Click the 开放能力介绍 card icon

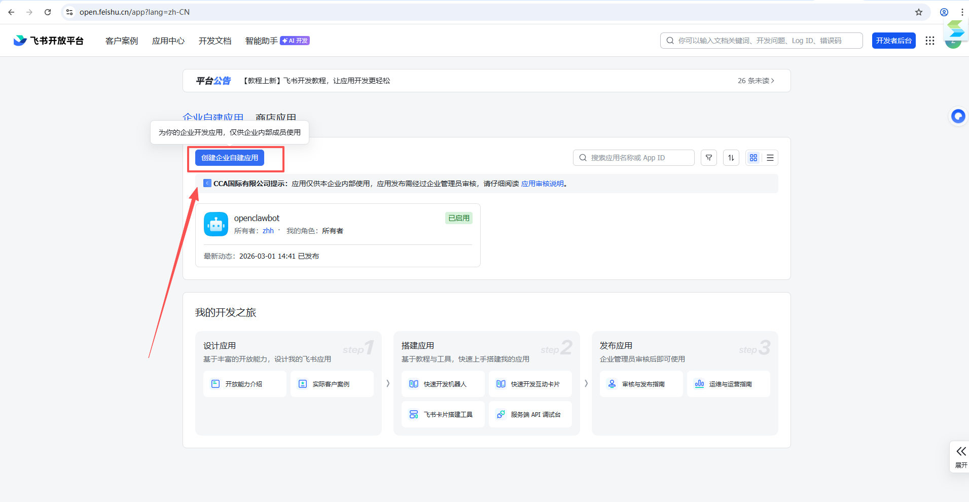pos(216,384)
